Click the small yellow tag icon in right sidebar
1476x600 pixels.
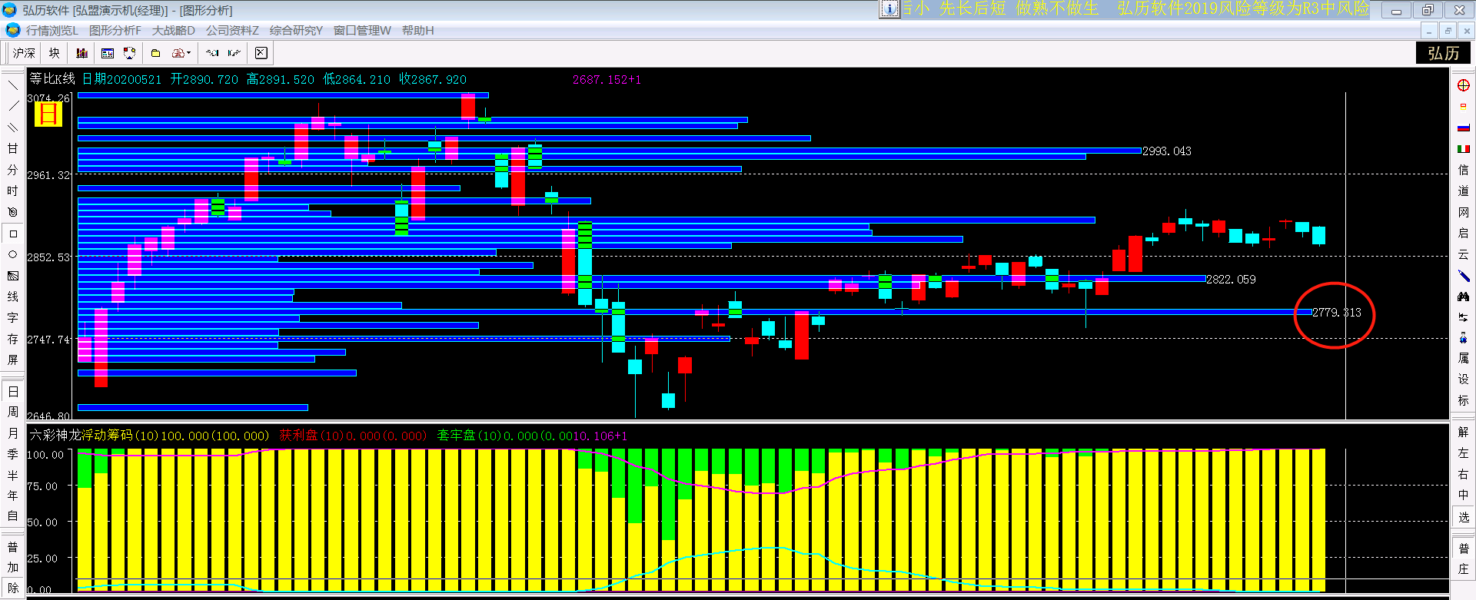point(1464,107)
